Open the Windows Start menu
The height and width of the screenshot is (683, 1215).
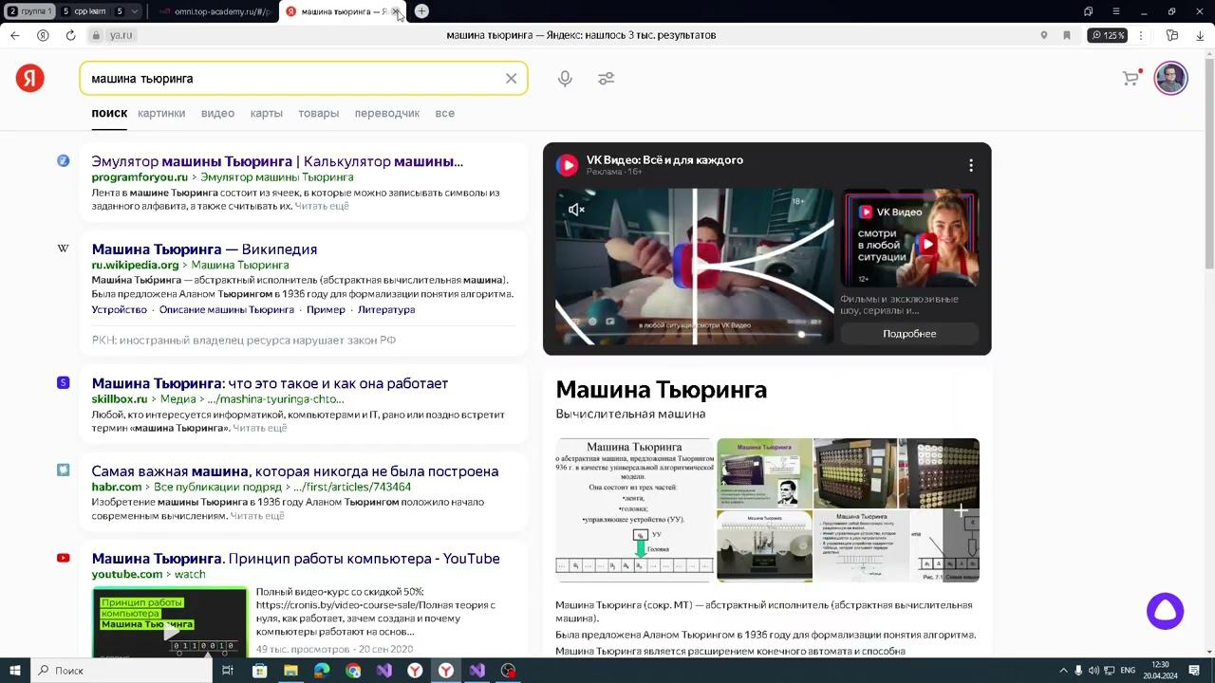point(15,671)
